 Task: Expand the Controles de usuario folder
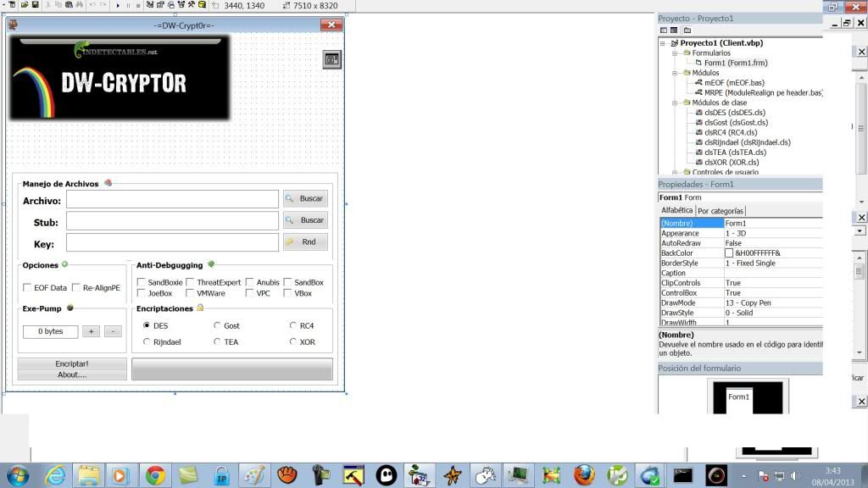click(x=675, y=172)
